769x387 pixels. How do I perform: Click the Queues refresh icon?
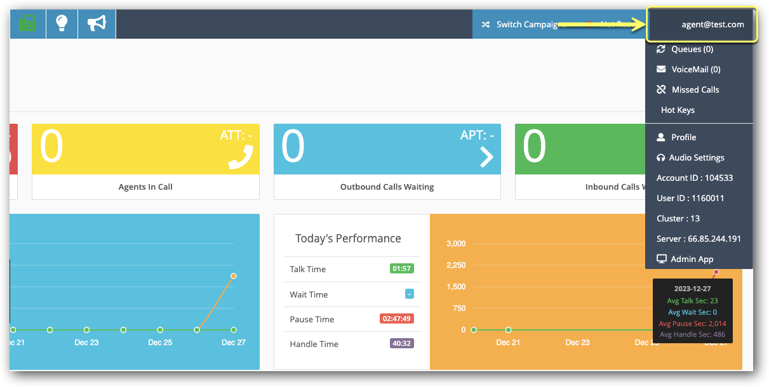click(x=661, y=49)
